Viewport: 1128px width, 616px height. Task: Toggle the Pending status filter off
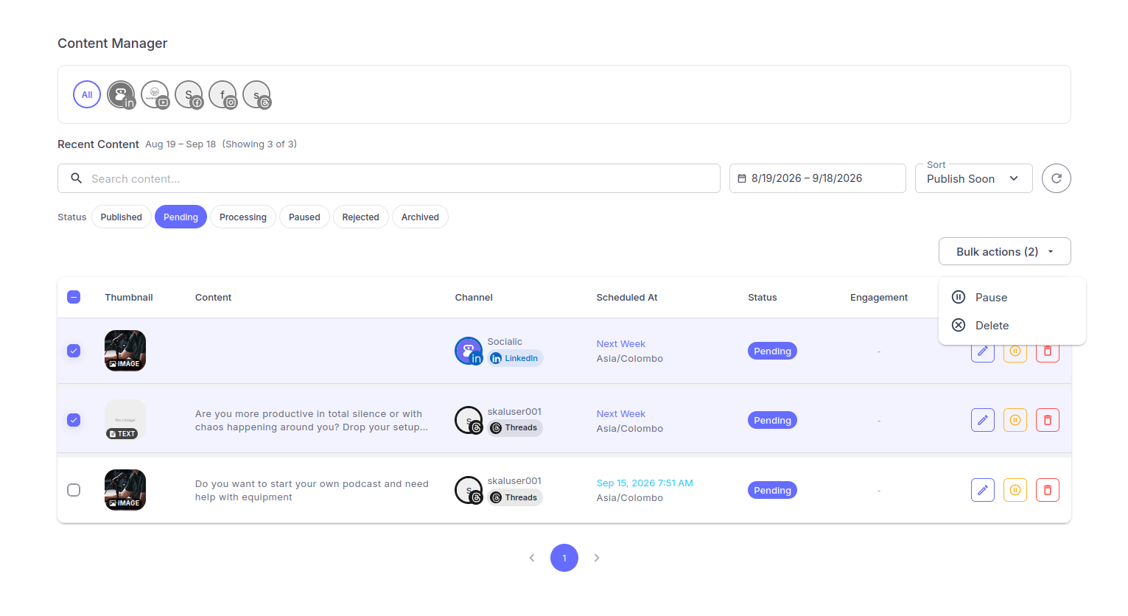pyautogui.click(x=181, y=217)
